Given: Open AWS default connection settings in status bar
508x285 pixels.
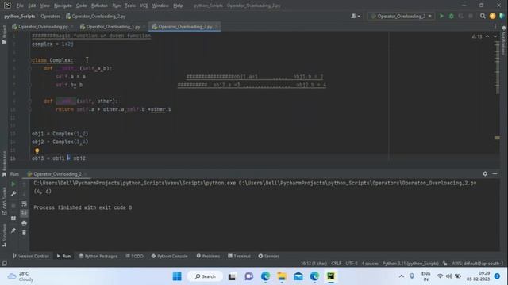Looking at the screenshot, I should [x=478, y=264].
